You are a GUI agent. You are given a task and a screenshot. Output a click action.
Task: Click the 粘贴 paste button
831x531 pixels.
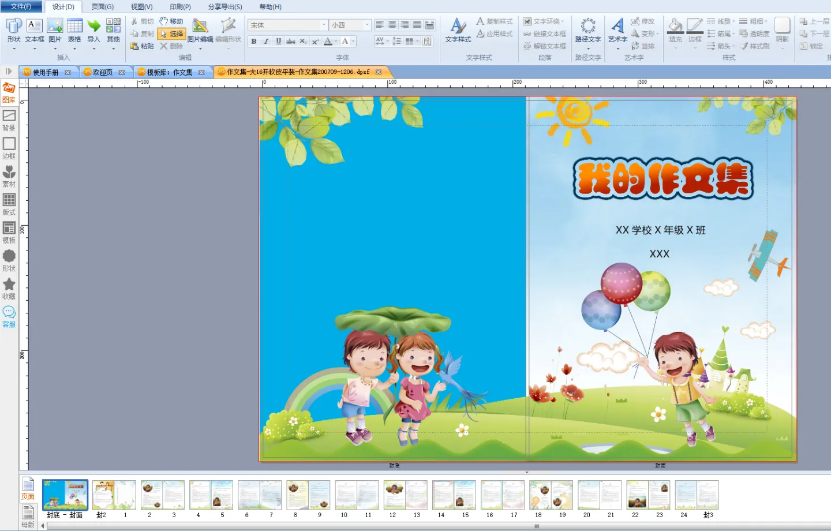pyautogui.click(x=142, y=46)
